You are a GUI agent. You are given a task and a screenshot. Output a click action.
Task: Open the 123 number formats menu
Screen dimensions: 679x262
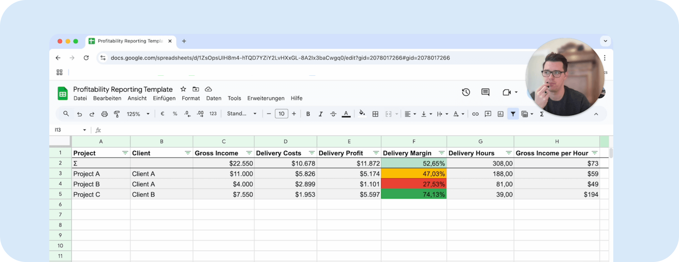213,114
